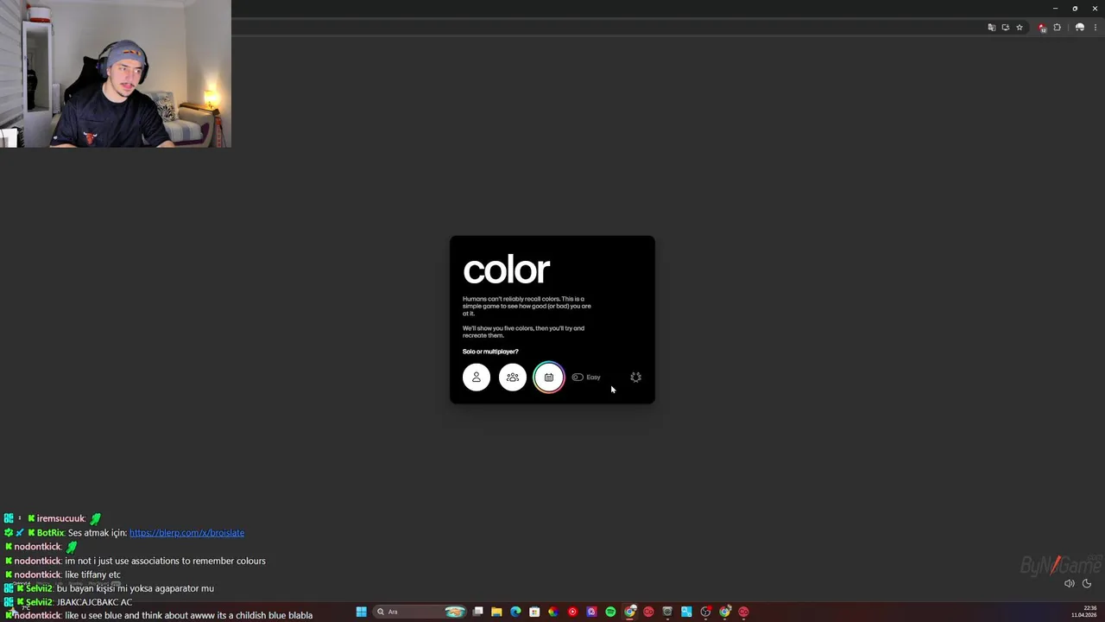The height and width of the screenshot is (622, 1105).
Task: Click the taskbar clock showing 22:36
Action: coord(1084,612)
